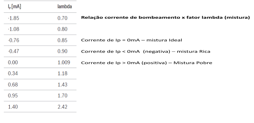Select the line about Mistura Pobre
This screenshot has height=123, width=254.
[147, 63]
